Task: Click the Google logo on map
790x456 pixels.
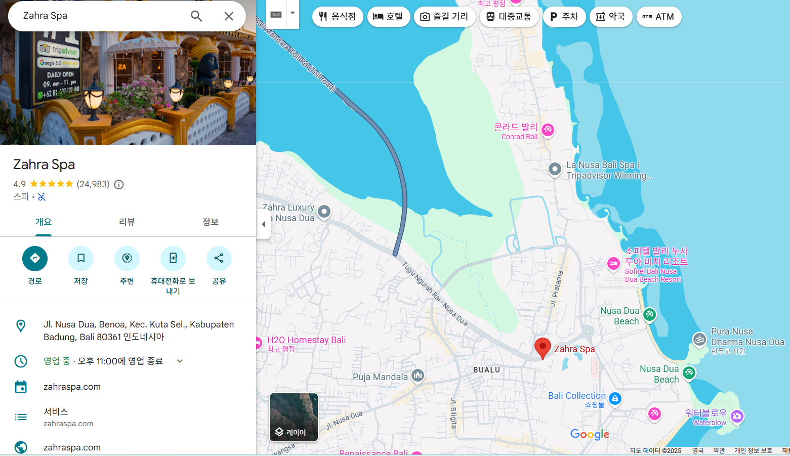Action: click(590, 434)
